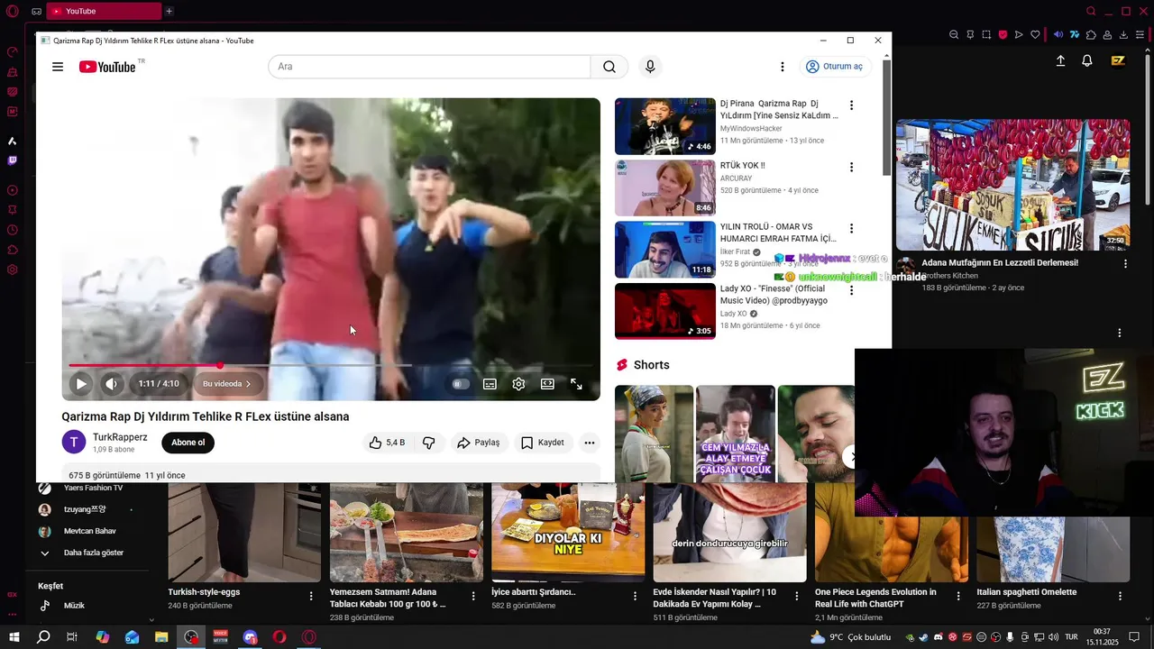Focus the Ara search input field
This screenshot has height=649, width=1154.
point(429,67)
